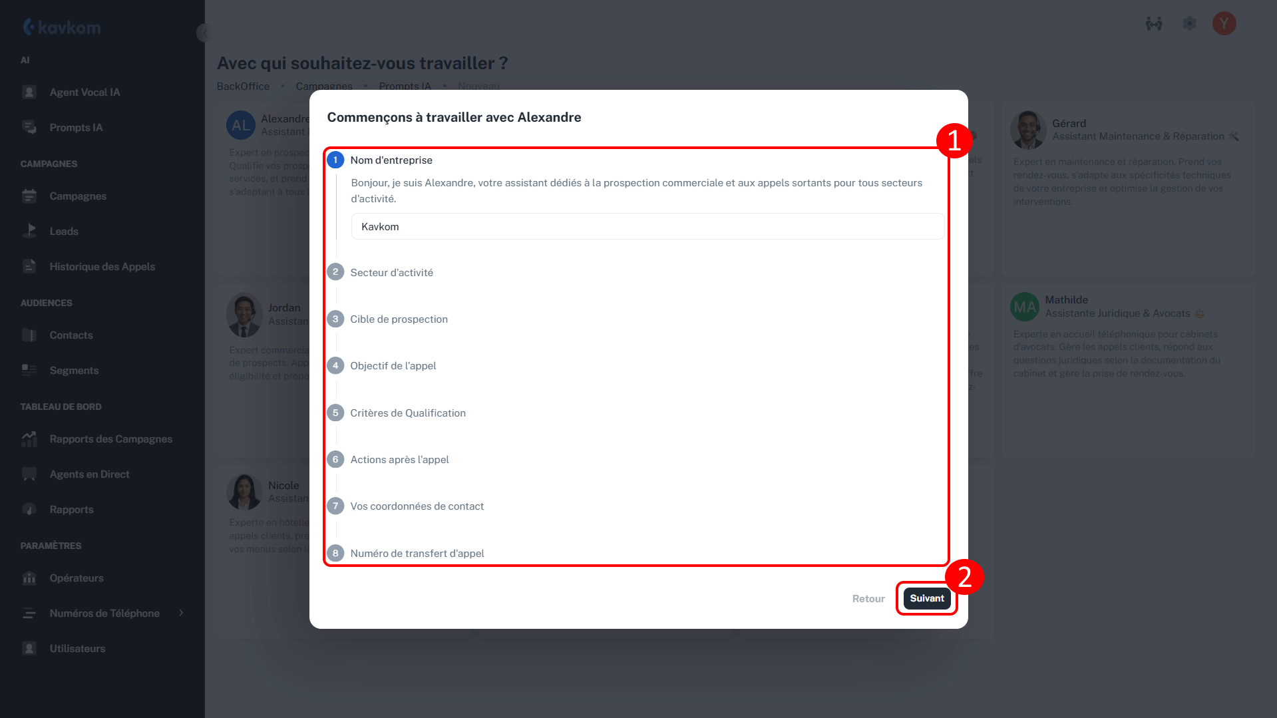Click the Historique des Appels icon

pyautogui.click(x=29, y=266)
